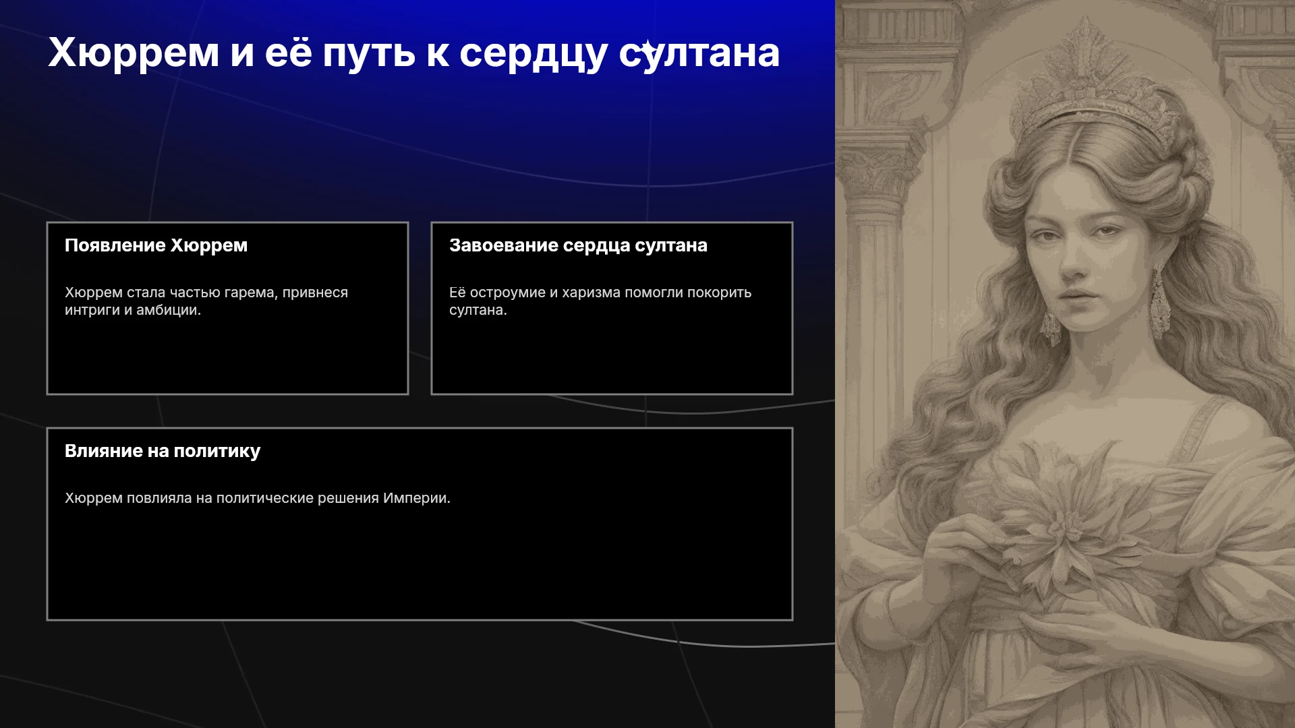Click the "Завоевание сердца султана" heading

[x=578, y=245]
